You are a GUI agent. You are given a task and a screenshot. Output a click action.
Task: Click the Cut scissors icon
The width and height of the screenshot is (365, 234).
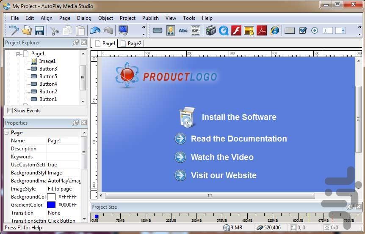coord(55,30)
